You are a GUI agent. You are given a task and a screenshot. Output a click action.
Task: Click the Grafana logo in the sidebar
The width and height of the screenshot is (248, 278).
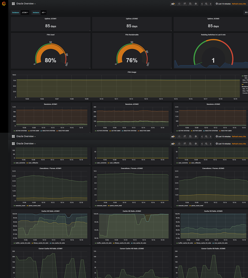(4, 3)
